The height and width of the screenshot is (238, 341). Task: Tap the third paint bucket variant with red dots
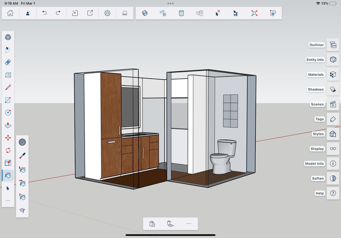(x=22, y=197)
